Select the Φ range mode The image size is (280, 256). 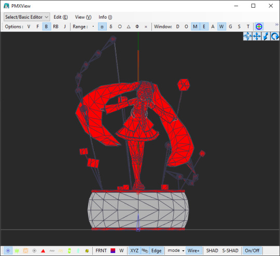click(137, 26)
